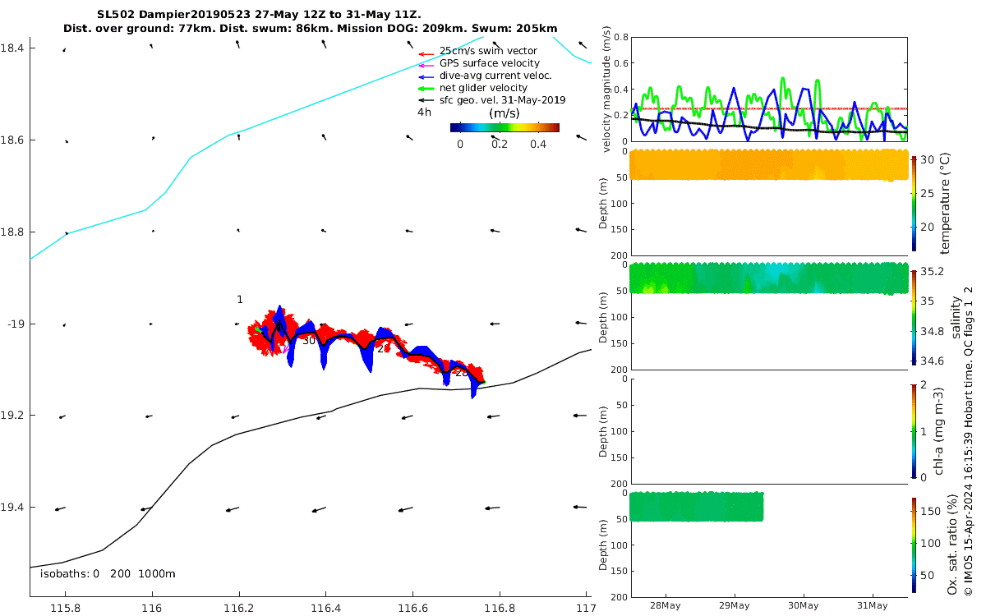The height and width of the screenshot is (616, 986).
Task: Click the day marker '1' on the map
Action: pyautogui.click(x=240, y=300)
